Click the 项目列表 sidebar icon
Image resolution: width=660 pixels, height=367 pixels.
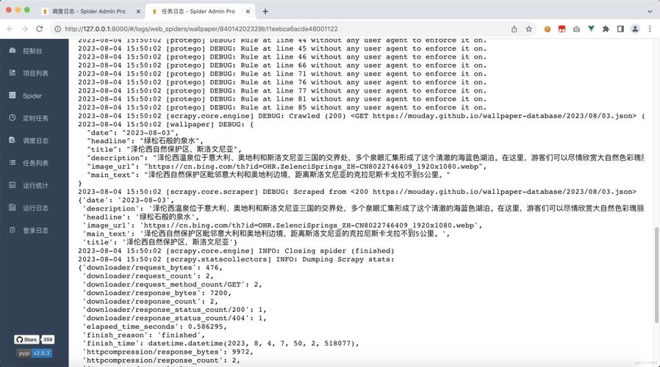pos(12,73)
